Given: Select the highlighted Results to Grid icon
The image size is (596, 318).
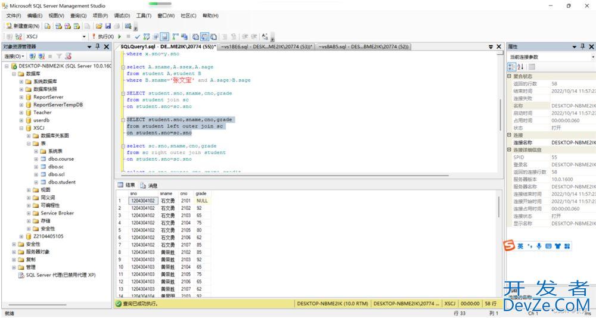Looking at the screenshot, I should pos(204,36).
